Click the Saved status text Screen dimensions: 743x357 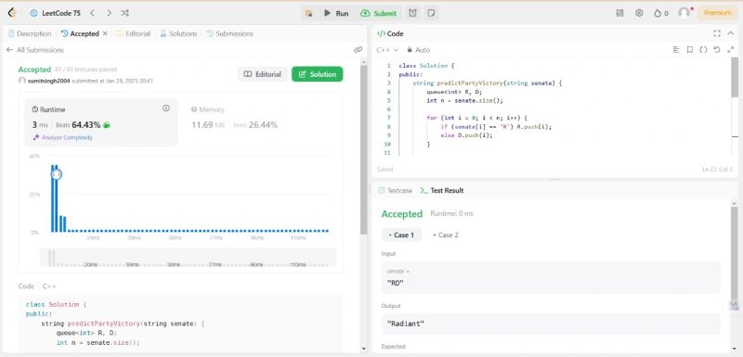385,170
